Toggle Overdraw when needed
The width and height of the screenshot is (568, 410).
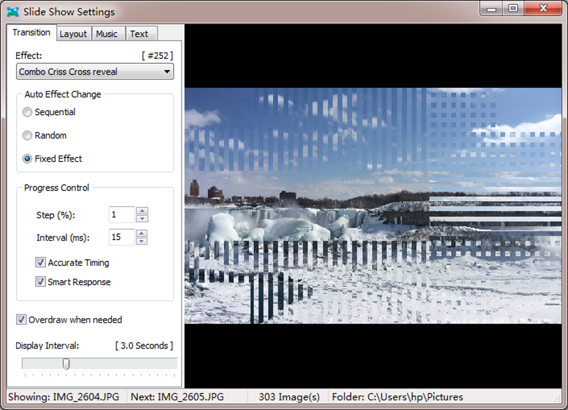click(x=21, y=319)
